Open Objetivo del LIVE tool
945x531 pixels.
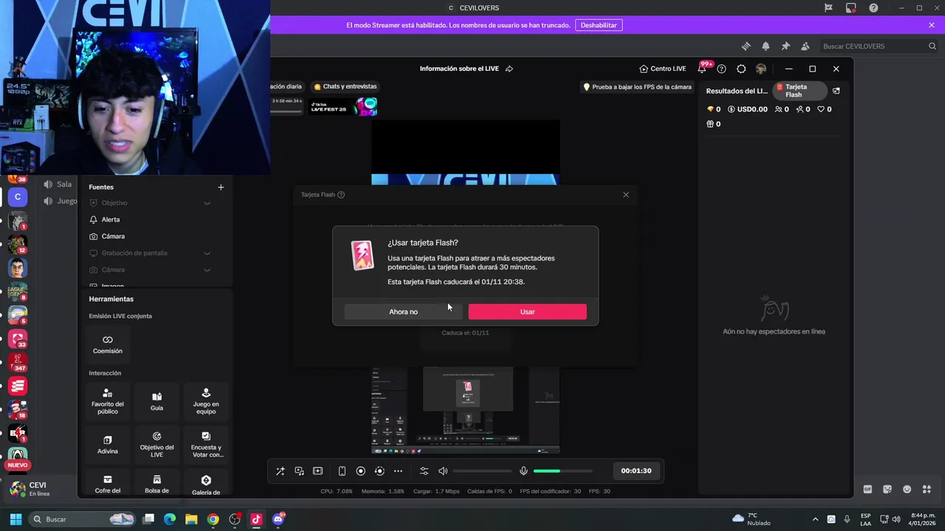(157, 445)
